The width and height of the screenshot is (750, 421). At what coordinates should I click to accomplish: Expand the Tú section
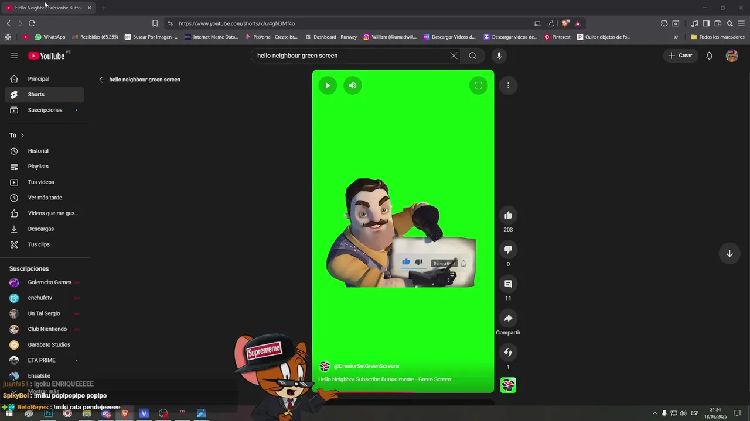point(17,136)
